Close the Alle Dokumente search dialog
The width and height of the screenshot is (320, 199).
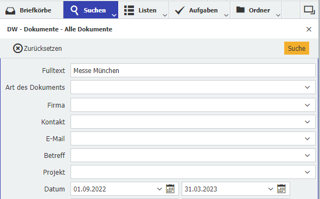point(309,29)
